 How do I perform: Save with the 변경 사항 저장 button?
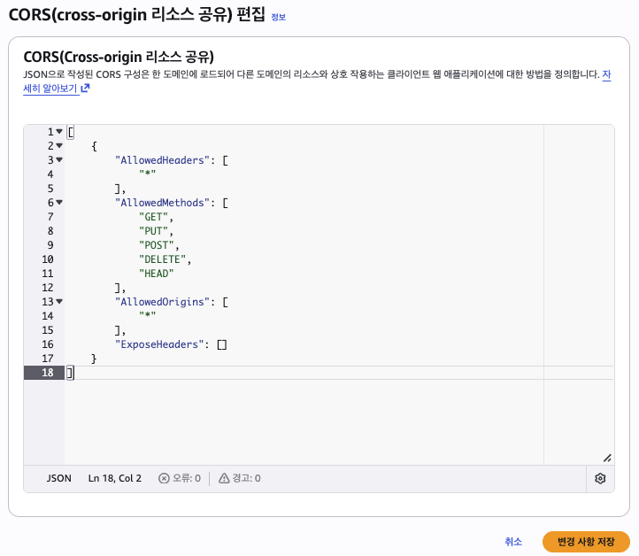(586, 542)
